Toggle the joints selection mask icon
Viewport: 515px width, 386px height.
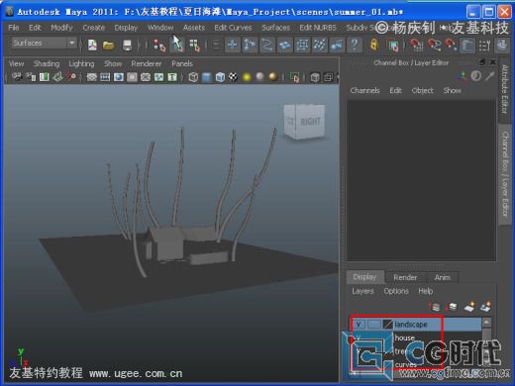pyautogui.click(x=250, y=45)
